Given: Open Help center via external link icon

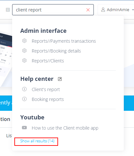Looking at the screenshot, I should point(60,79).
